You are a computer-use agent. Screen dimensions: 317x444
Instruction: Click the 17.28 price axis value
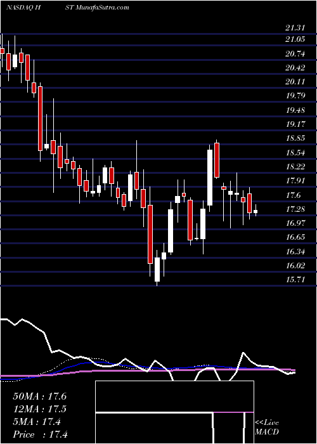(295, 209)
